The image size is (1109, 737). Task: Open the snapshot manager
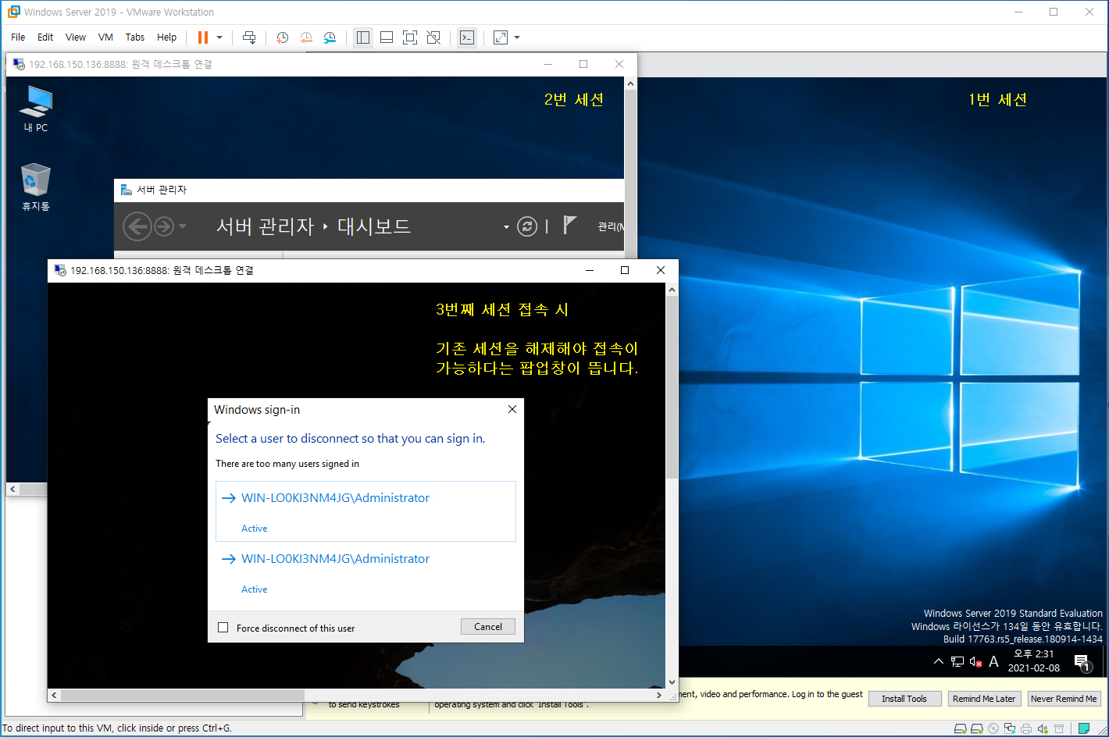pos(330,37)
